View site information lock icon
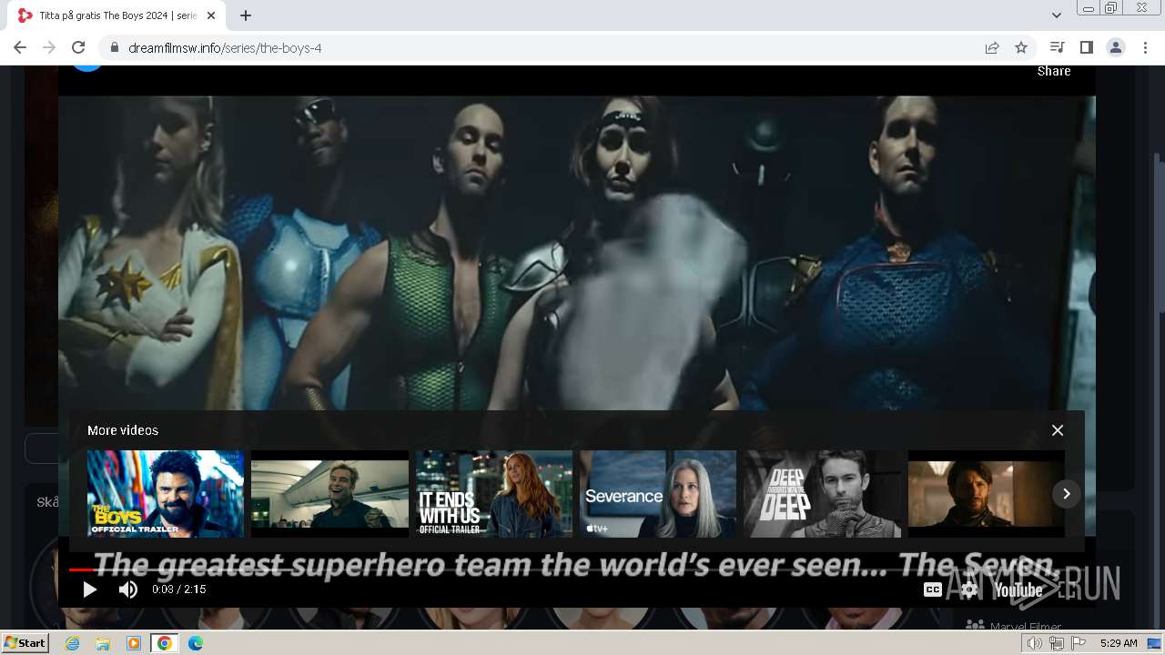1165x655 pixels. pyautogui.click(x=114, y=47)
